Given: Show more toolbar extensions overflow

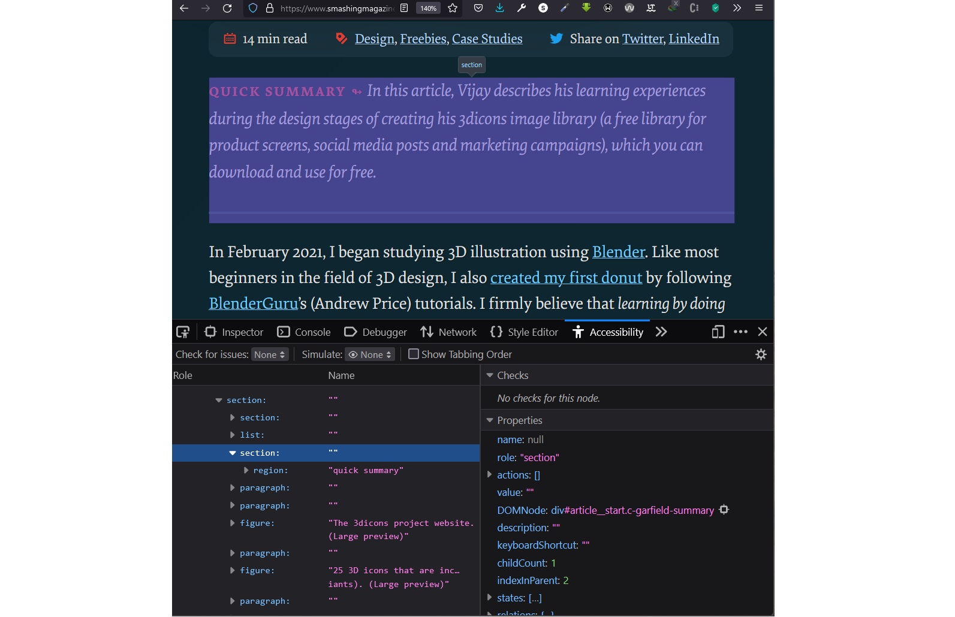Looking at the screenshot, I should point(737,8).
